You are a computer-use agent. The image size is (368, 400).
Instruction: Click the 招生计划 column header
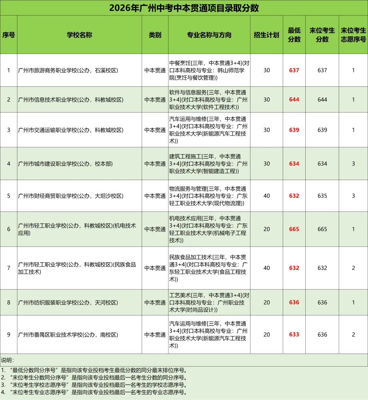tap(266, 35)
